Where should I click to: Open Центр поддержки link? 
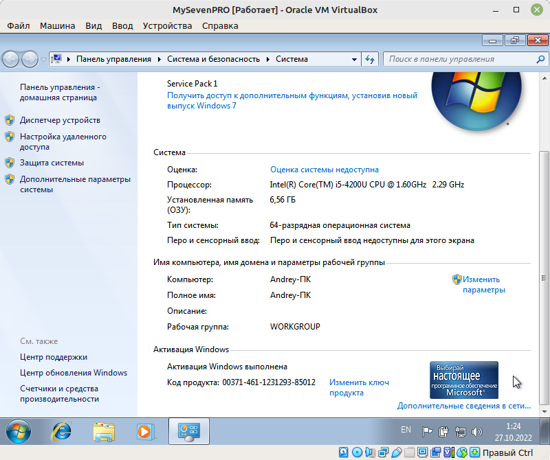[54, 357]
